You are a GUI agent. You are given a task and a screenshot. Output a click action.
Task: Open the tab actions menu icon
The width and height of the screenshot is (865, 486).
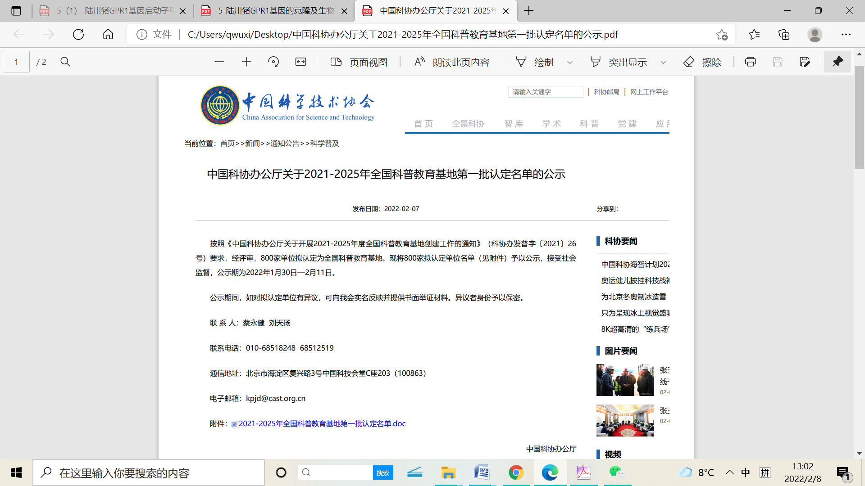tap(16, 11)
